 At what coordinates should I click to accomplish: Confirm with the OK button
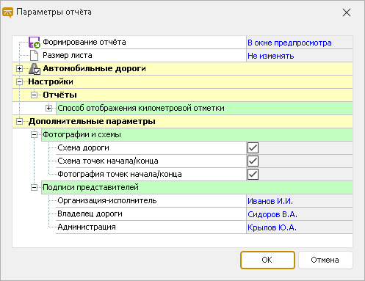pos(267,260)
